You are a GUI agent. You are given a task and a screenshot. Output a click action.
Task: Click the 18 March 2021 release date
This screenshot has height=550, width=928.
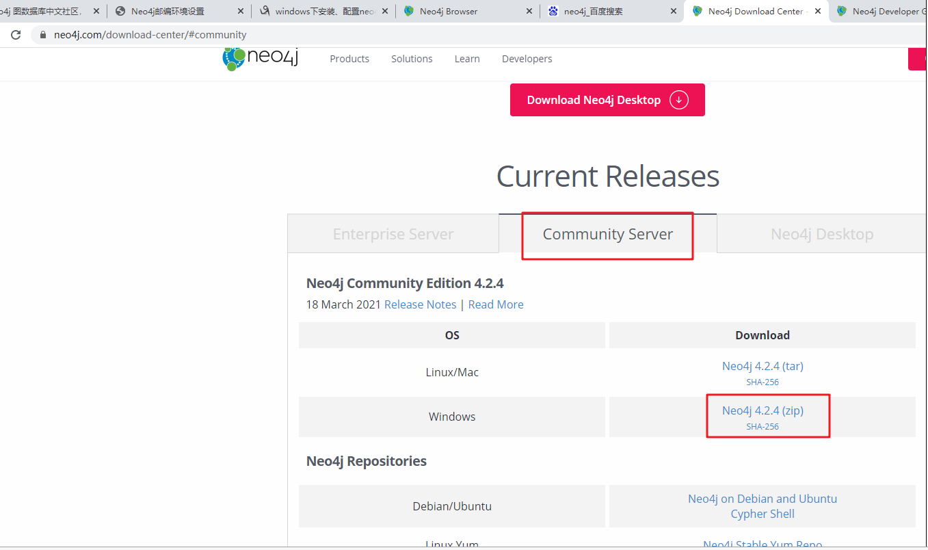343,304
